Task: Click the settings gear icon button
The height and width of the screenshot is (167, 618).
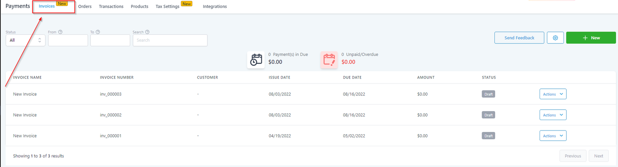Action: pos(555,38)
